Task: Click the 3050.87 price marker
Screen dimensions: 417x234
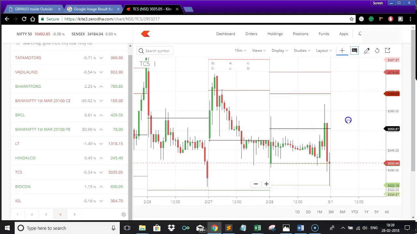Action: (392, 129)
